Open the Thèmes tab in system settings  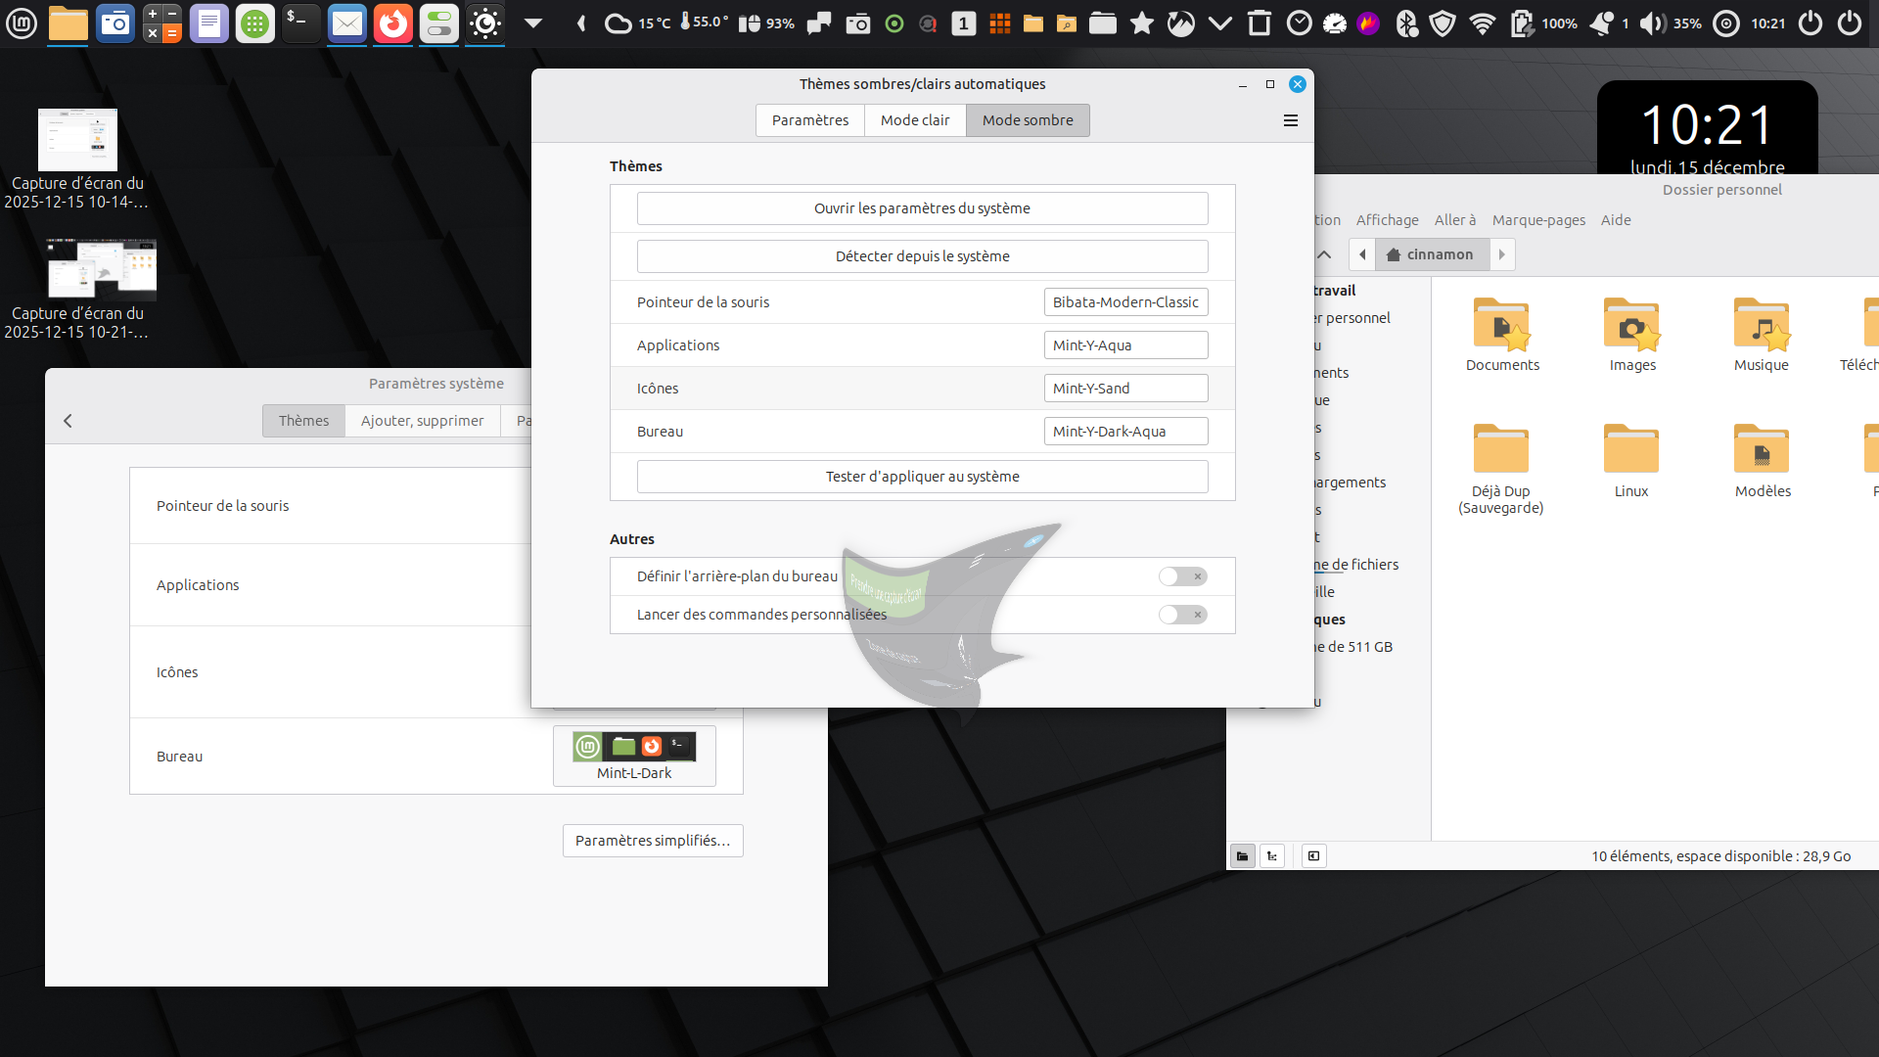point(303,421)
